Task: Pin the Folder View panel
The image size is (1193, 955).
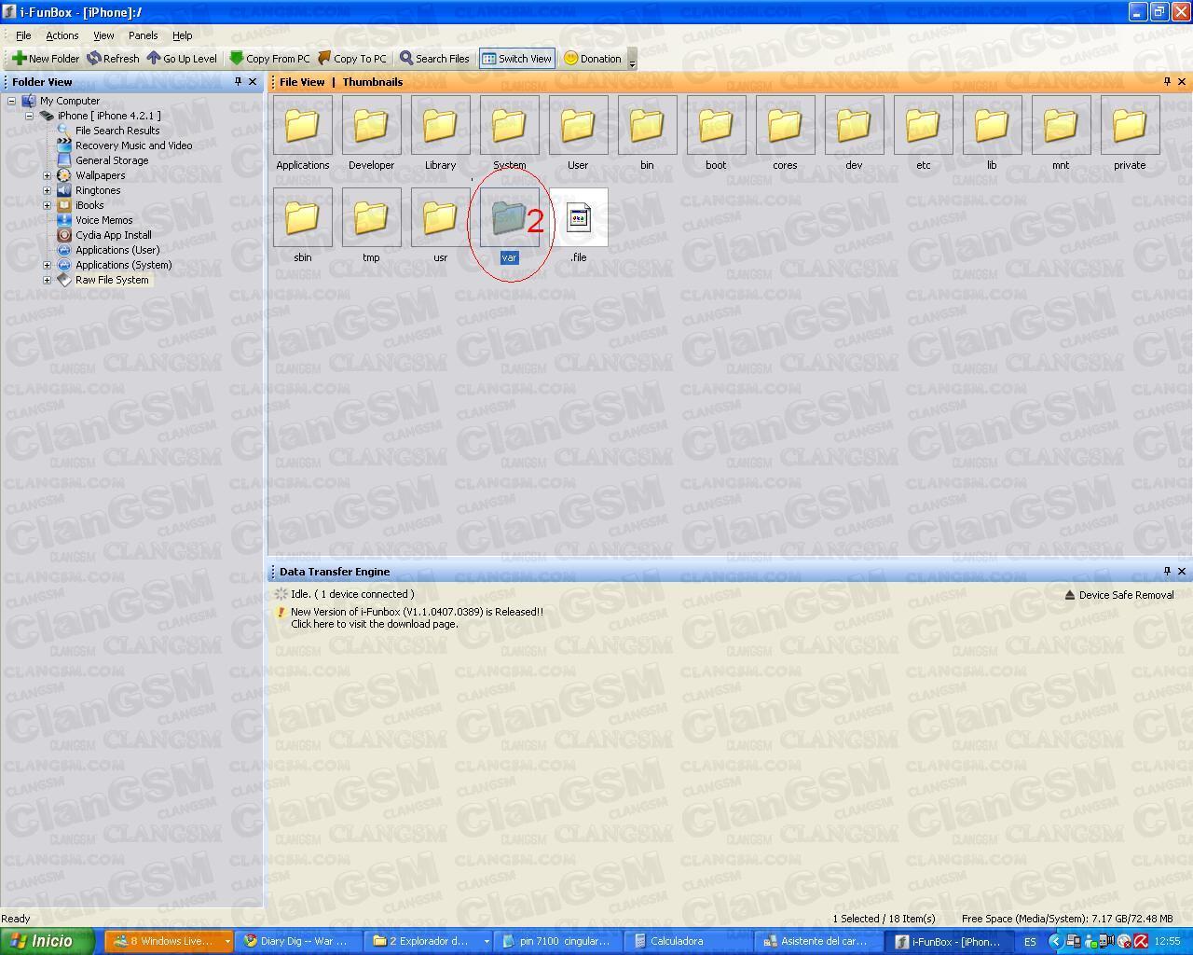Action: coord(238,82)
